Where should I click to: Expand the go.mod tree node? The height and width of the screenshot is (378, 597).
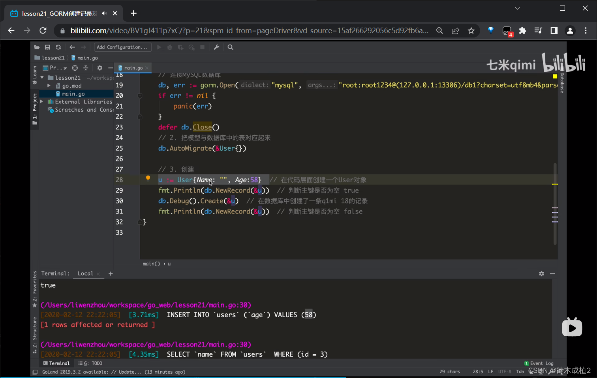point(49,86)
